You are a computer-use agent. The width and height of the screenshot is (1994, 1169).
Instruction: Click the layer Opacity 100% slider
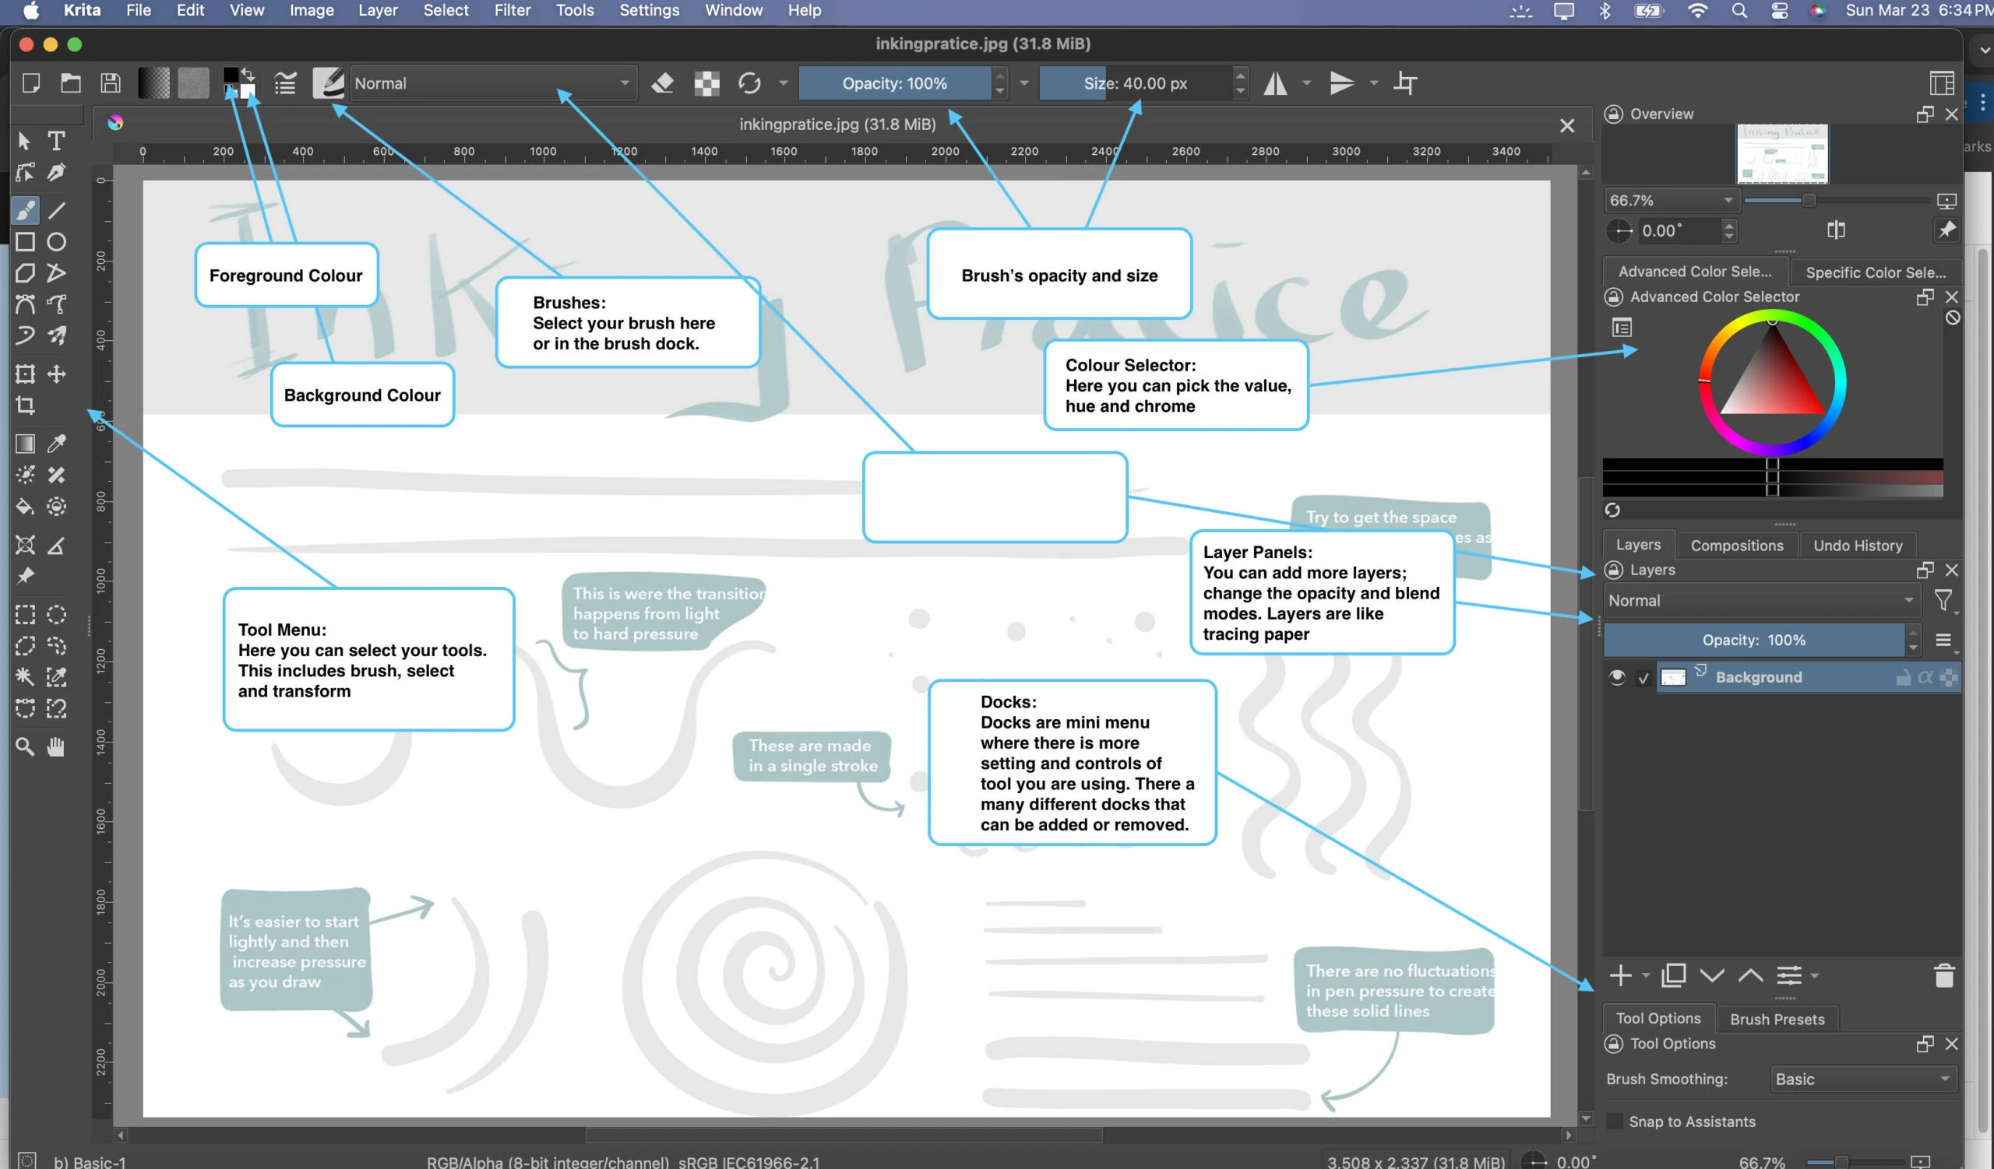pos(1753,641)
